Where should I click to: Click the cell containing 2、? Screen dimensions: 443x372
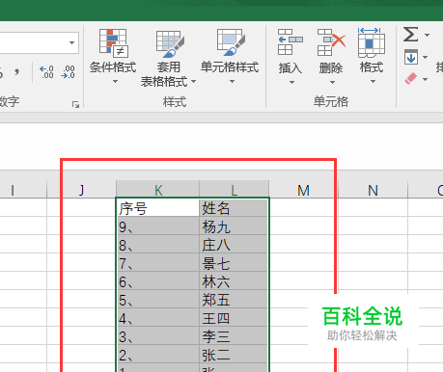click(x=157, y=354)
